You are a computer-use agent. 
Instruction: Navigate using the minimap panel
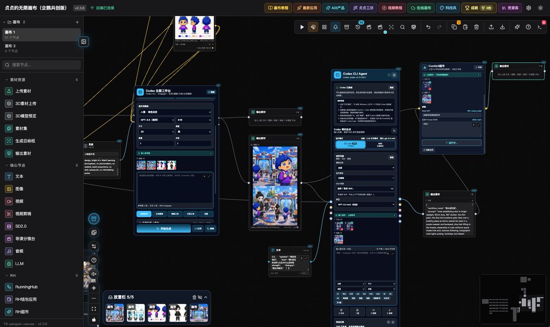coord(514,299)
